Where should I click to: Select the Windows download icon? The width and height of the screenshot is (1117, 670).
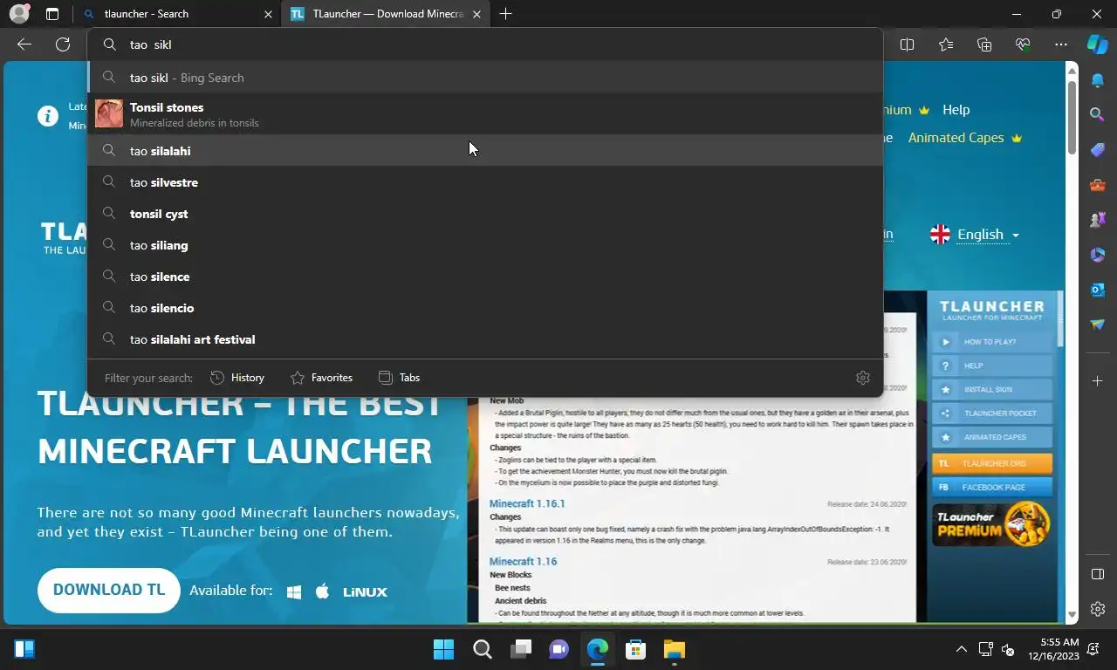click(294, 591)
